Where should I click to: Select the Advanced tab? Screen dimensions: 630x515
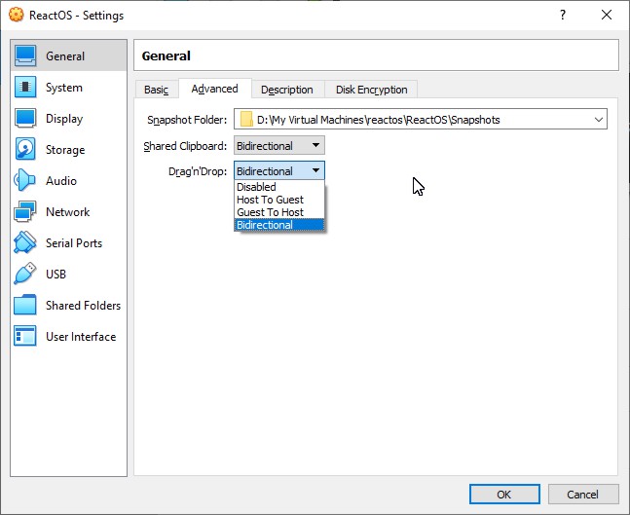(x=215, y=89)
